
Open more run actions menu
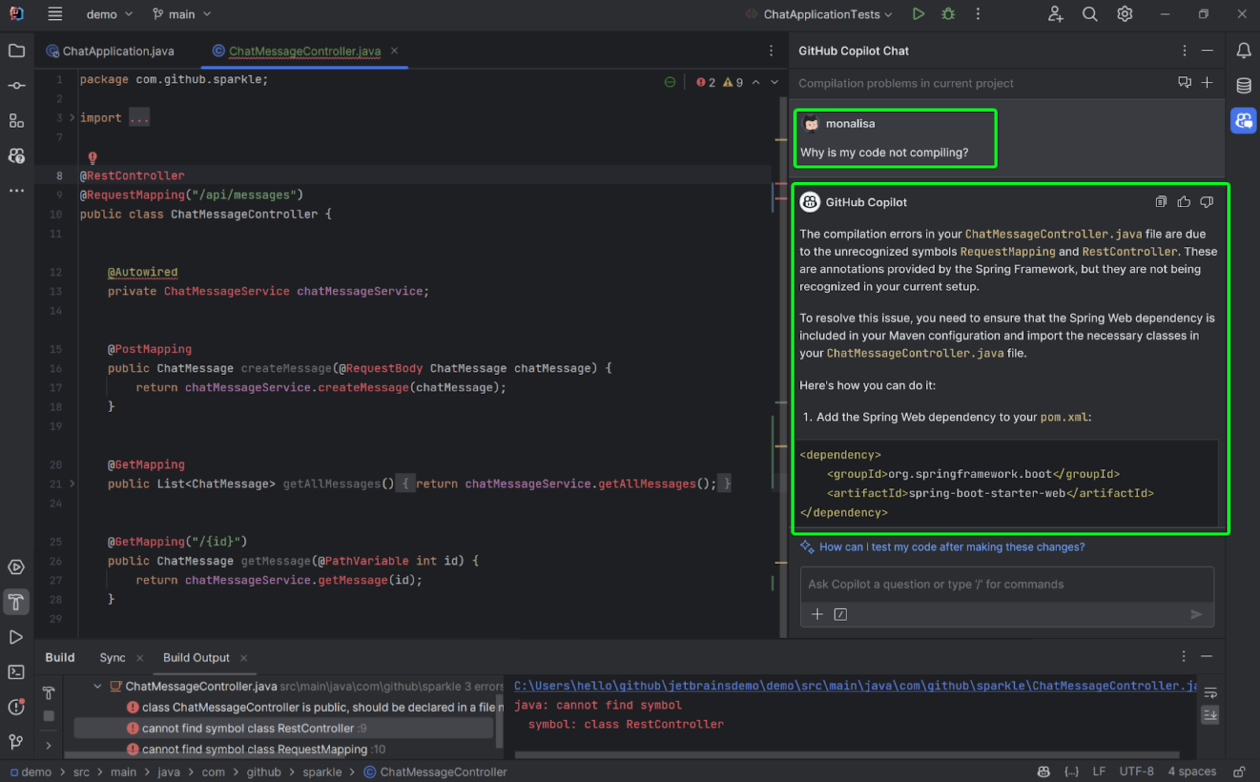tap(978, 14)
